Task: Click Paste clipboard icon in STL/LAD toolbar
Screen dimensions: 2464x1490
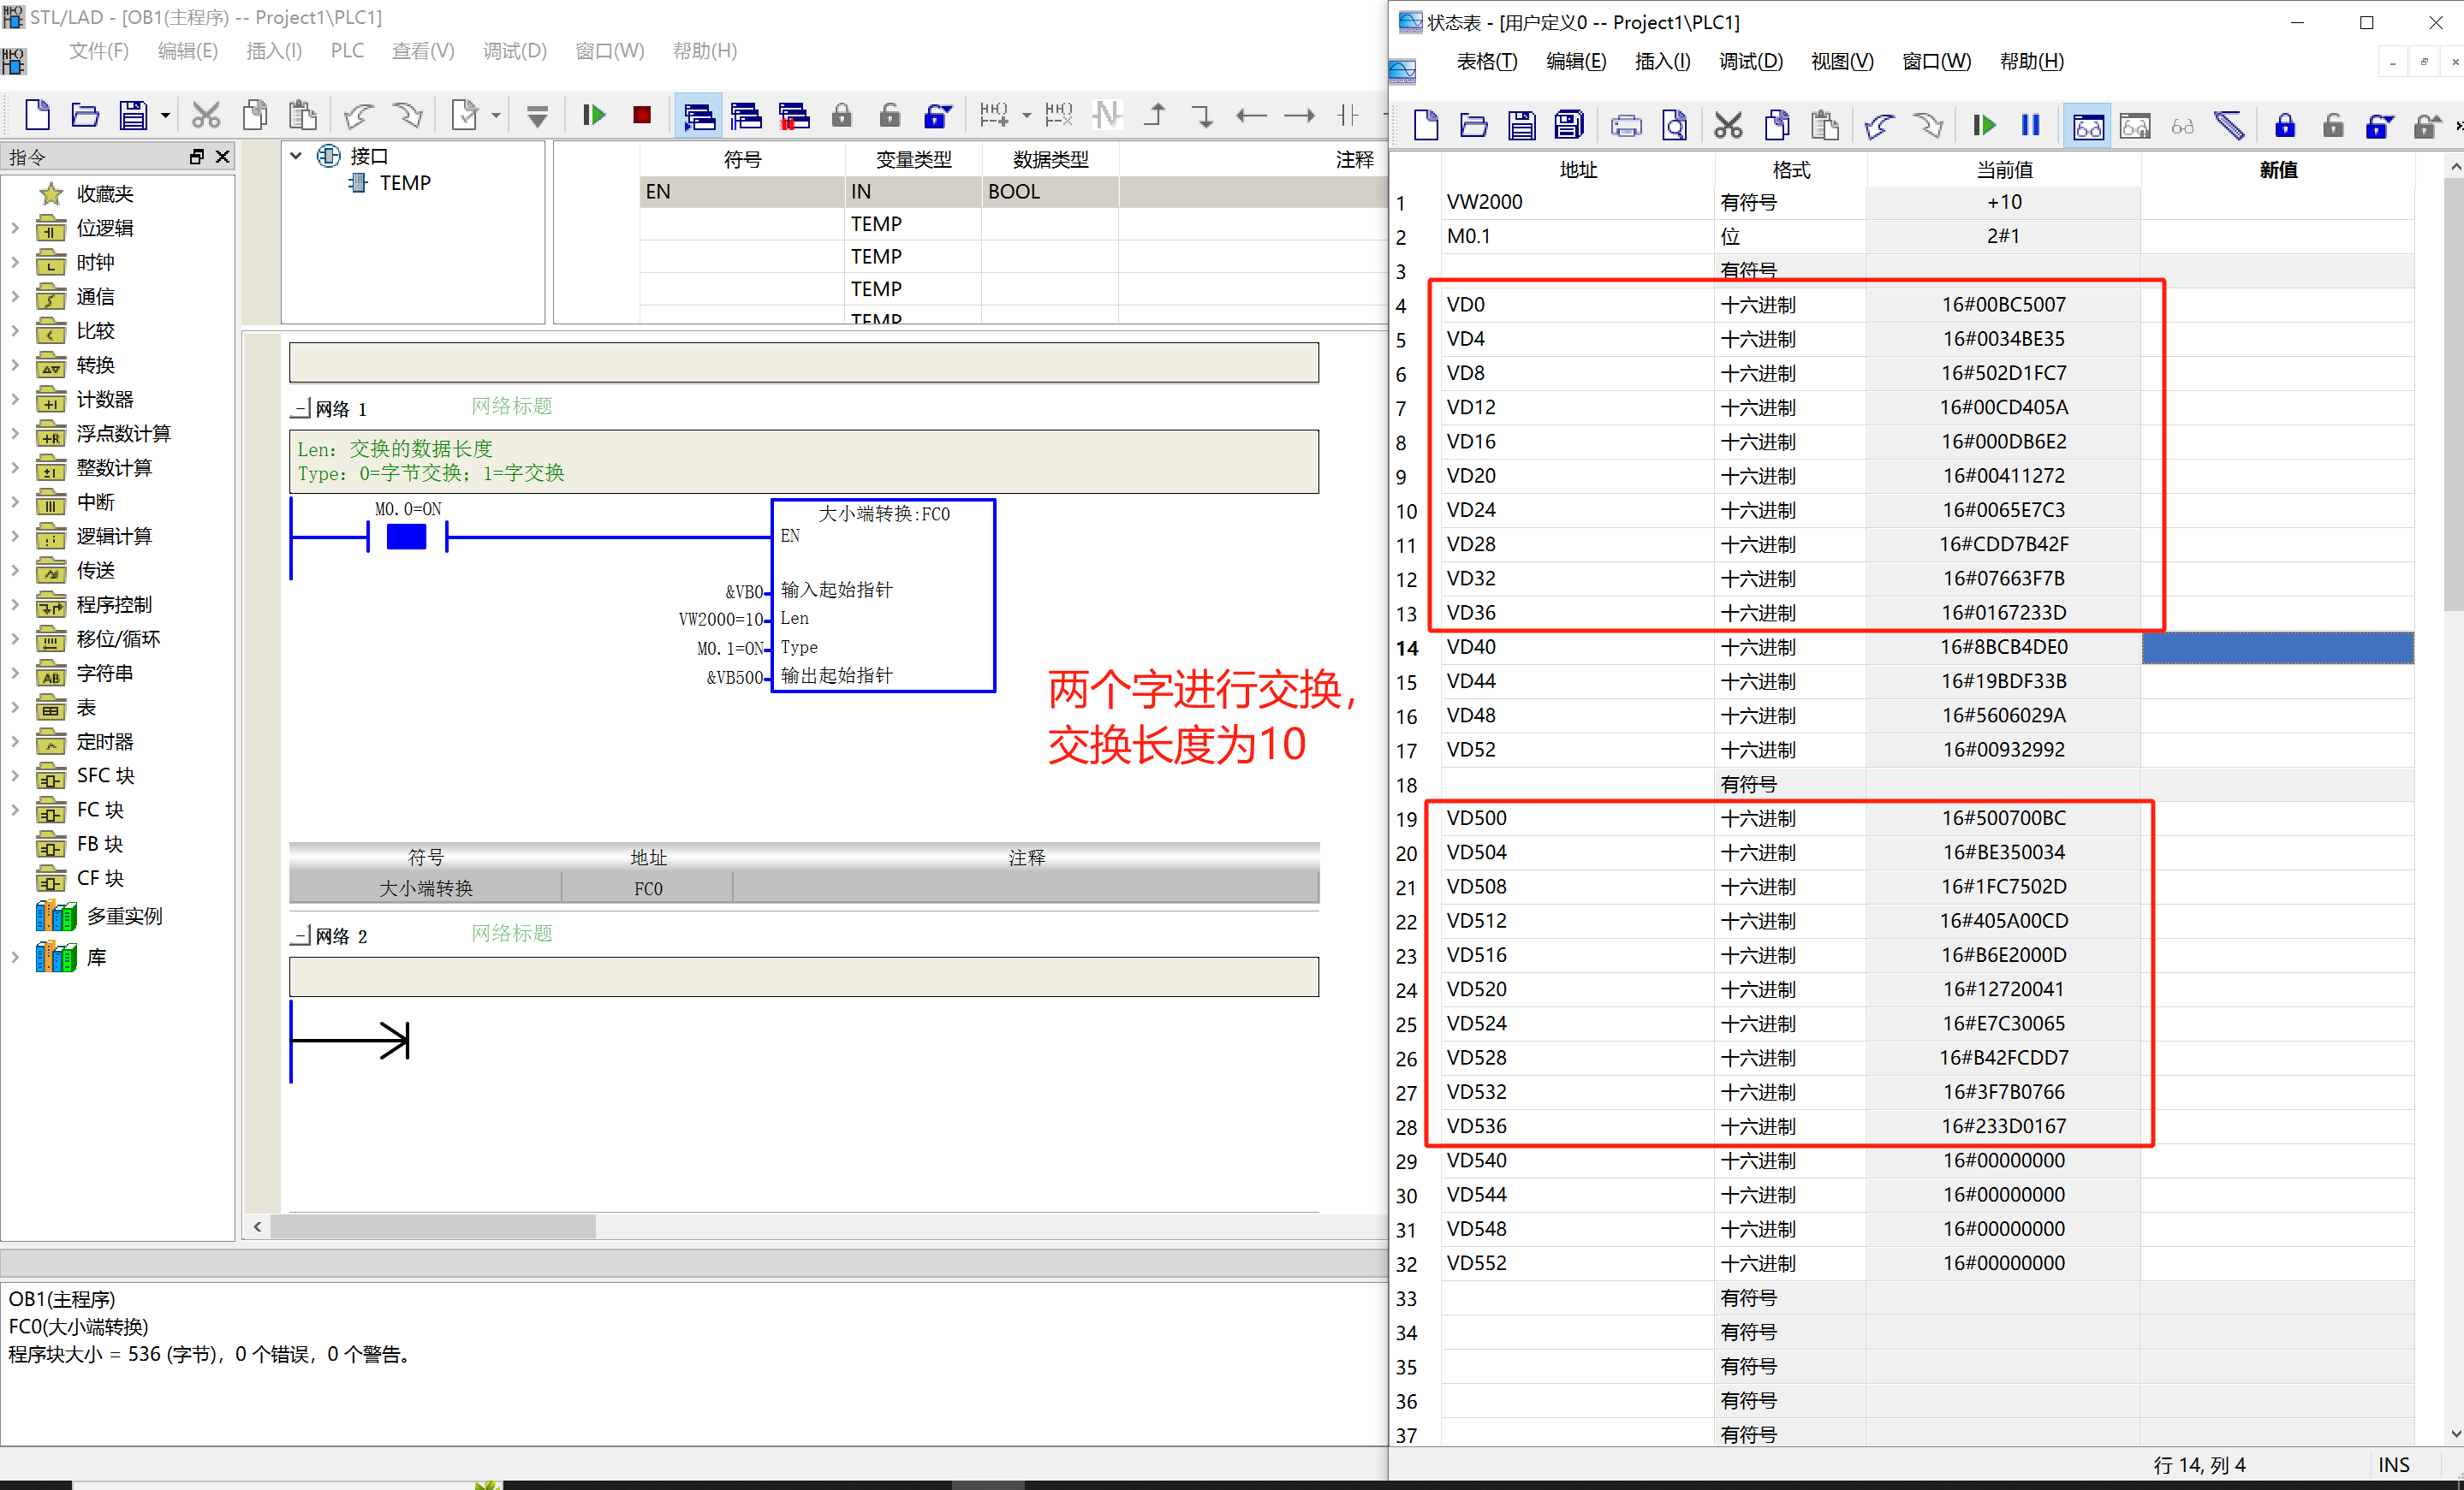Action: pyautogui.click(x=303, y=116)
